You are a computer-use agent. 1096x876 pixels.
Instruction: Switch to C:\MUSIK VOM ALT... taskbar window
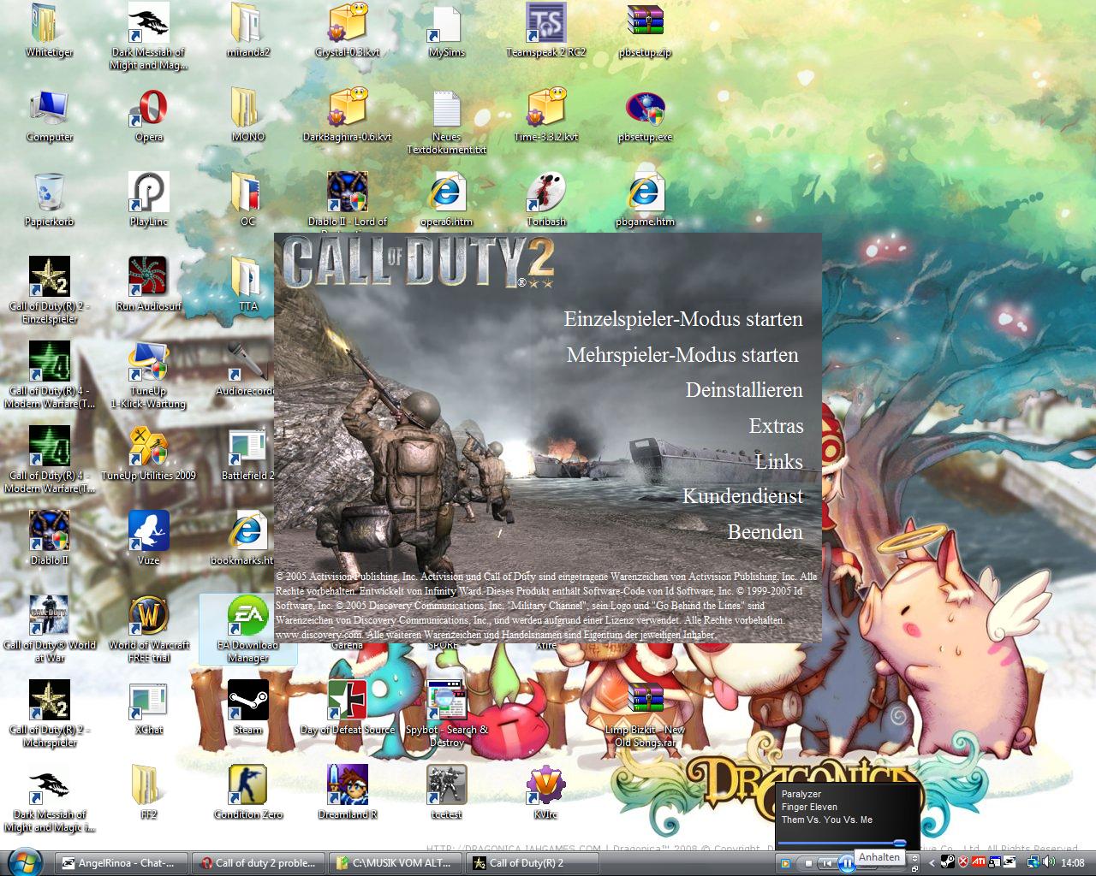[394, 863]
